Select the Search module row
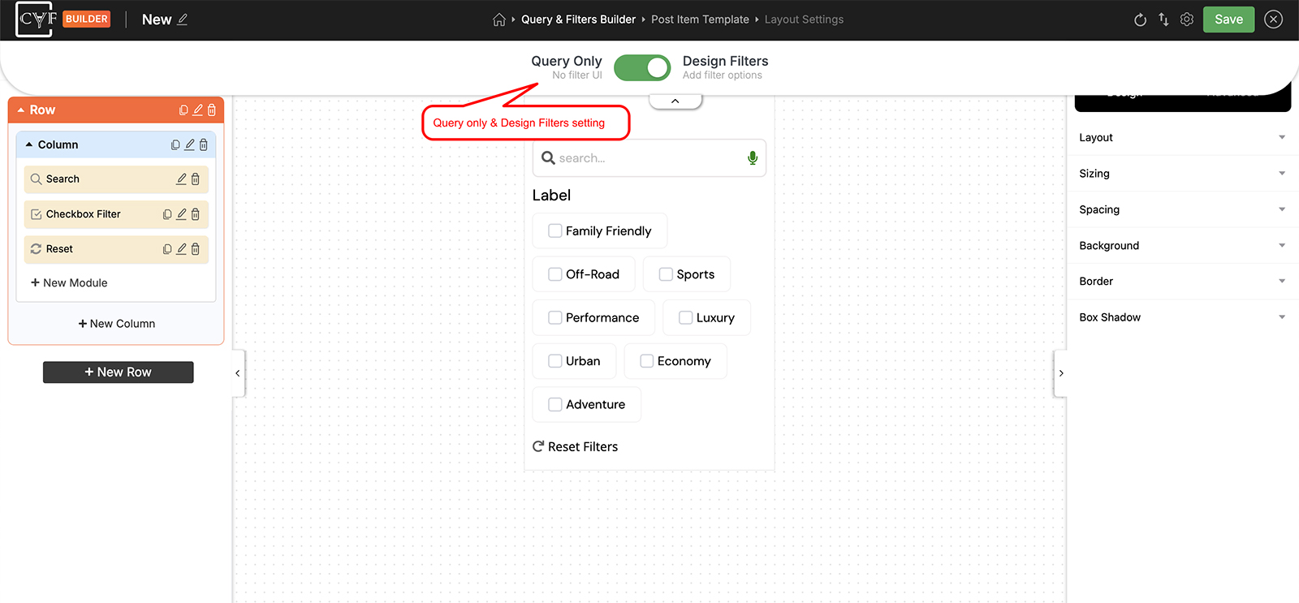This screenshot has width=1299, height=603. point(116,179)
